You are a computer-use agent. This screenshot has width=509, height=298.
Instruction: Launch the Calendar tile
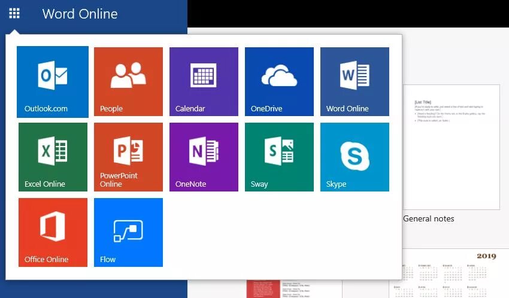(204, 82)
